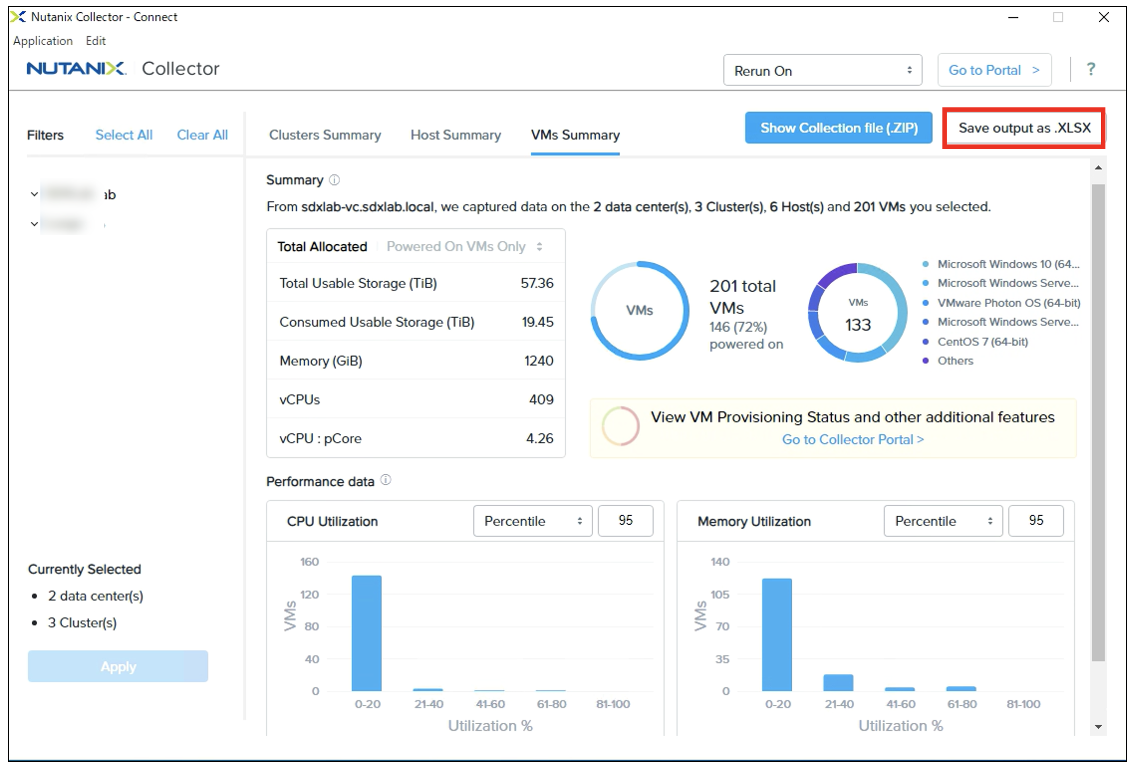Screen dimensions: 1133x767
Task: Switch to Clusters Summary tab
Action: pos(325,134)
